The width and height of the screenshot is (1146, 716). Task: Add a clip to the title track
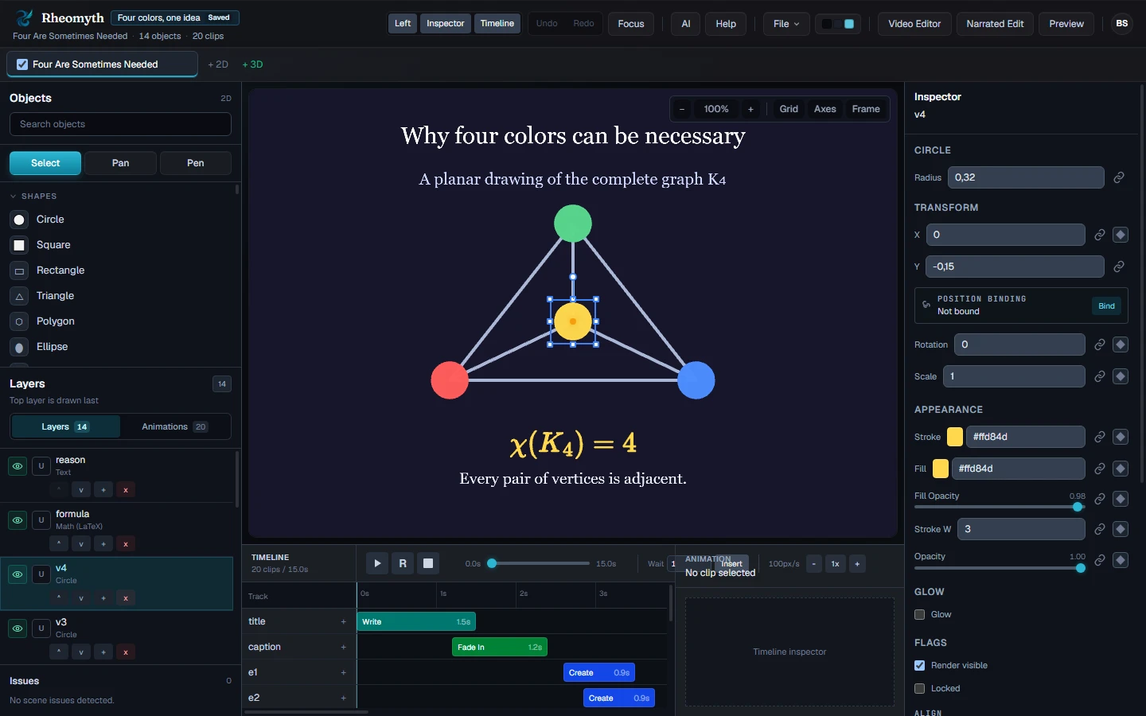344,622
